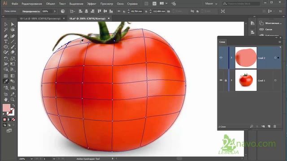287x161 pixels.
Task: Delete selected layer with trash icon
Action: tap(275, 126)
